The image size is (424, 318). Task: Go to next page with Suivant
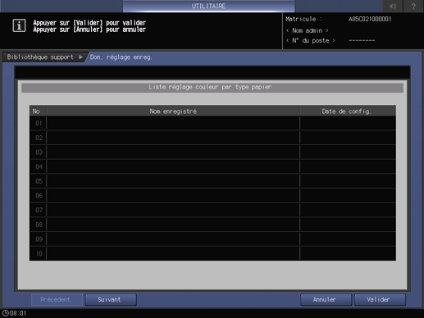111,300
